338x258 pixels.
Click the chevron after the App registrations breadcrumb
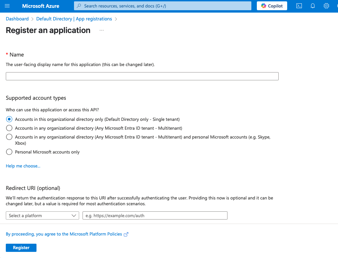(x=116, y=19)
